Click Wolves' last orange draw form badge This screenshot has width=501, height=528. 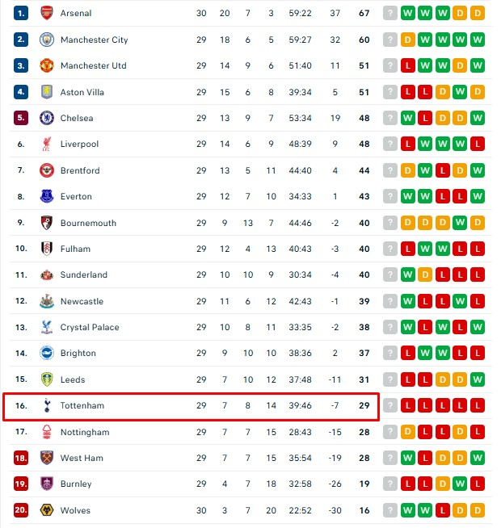click(x=478, y=510)
